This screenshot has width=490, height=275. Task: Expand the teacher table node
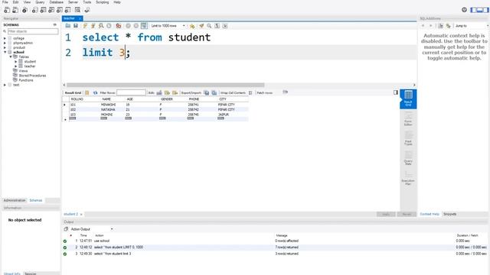[16, 66]
